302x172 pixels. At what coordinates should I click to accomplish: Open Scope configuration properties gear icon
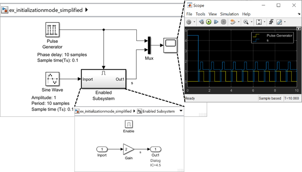point(189,22)
